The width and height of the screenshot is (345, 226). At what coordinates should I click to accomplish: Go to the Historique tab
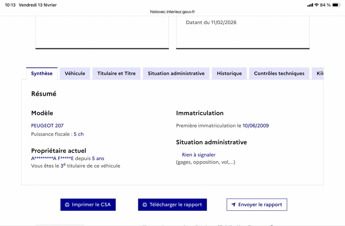pos(229,73)
